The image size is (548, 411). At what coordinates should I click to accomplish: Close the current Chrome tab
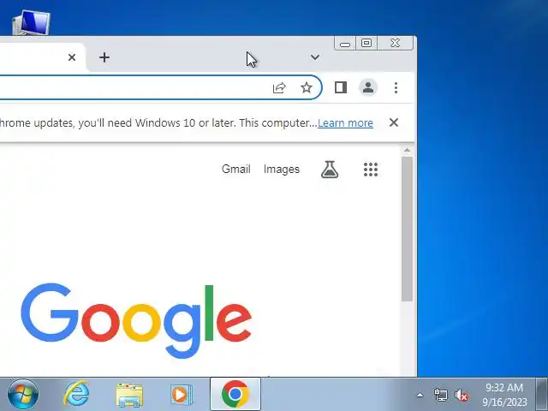point(72,57)
